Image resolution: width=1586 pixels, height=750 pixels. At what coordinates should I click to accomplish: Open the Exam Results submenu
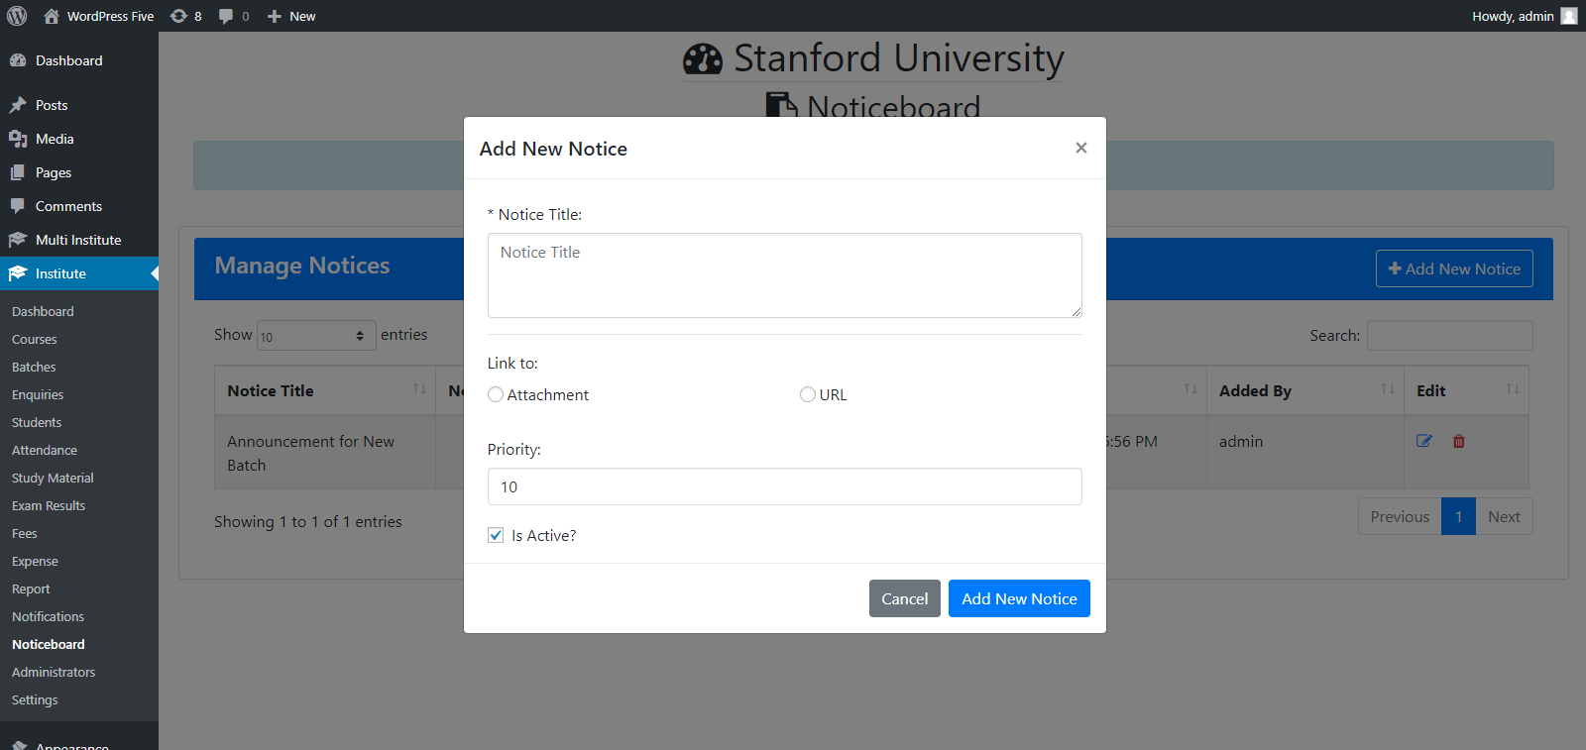(49, 505)
